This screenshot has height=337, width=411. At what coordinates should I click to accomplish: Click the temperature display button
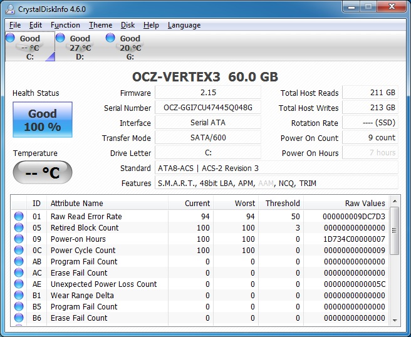tap(43, 172)
